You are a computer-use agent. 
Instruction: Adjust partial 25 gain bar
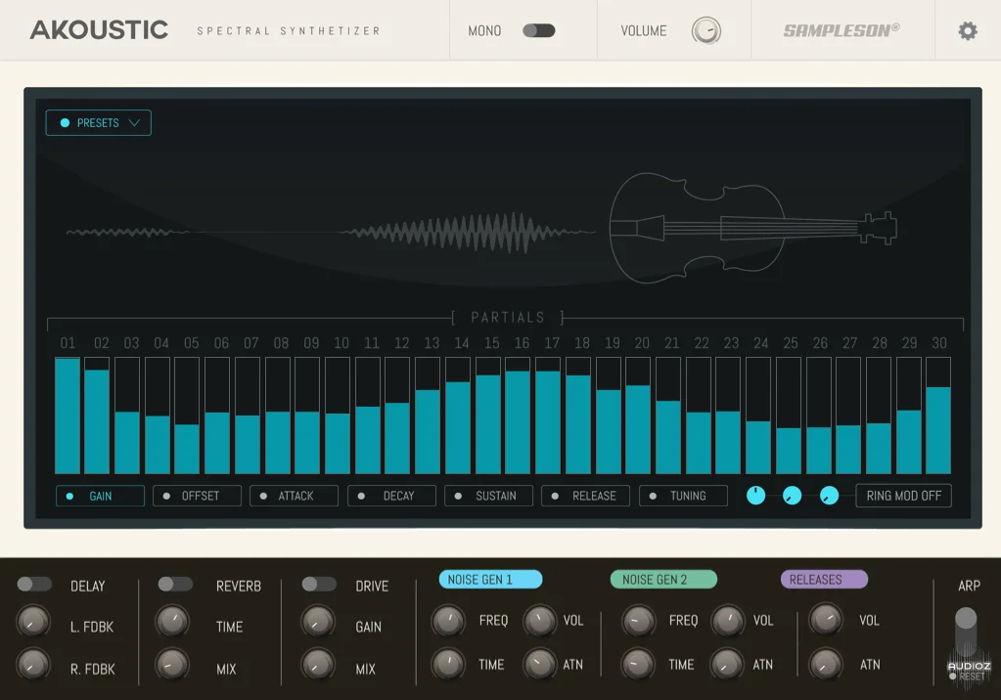[789, 416]
